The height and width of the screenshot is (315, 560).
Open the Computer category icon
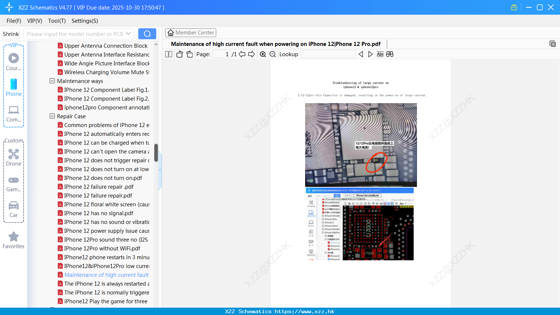[14, 113]
